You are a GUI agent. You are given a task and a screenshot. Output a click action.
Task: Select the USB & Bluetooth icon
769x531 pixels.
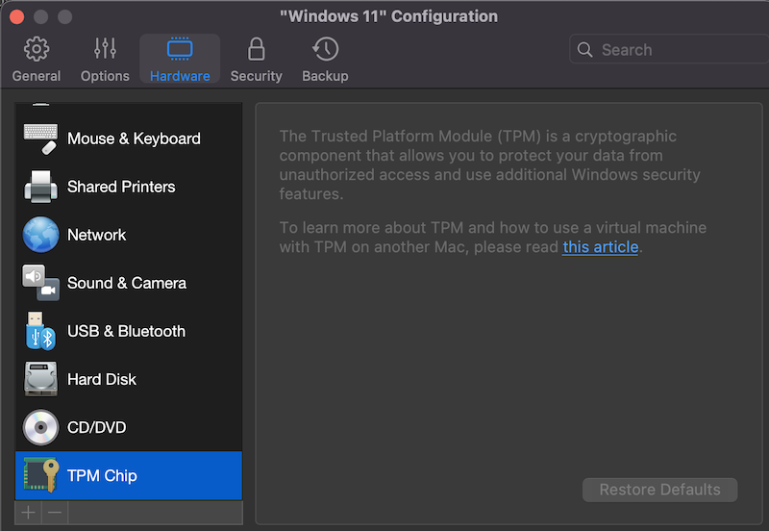[x=40, y=331]
